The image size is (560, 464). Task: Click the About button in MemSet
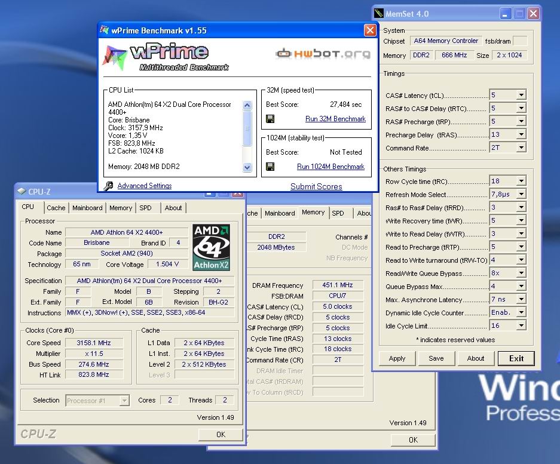tap(475, 358)
